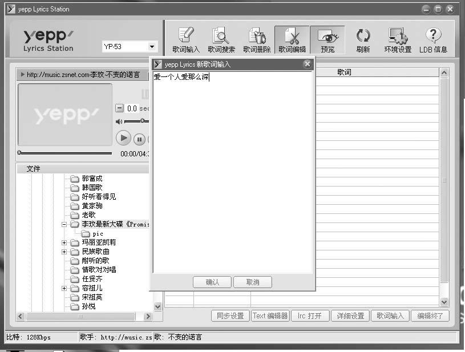The width and height of the screenshot is (465, 352).
Task: Click the 文件 column header
Action: click(x=83, y=169)
